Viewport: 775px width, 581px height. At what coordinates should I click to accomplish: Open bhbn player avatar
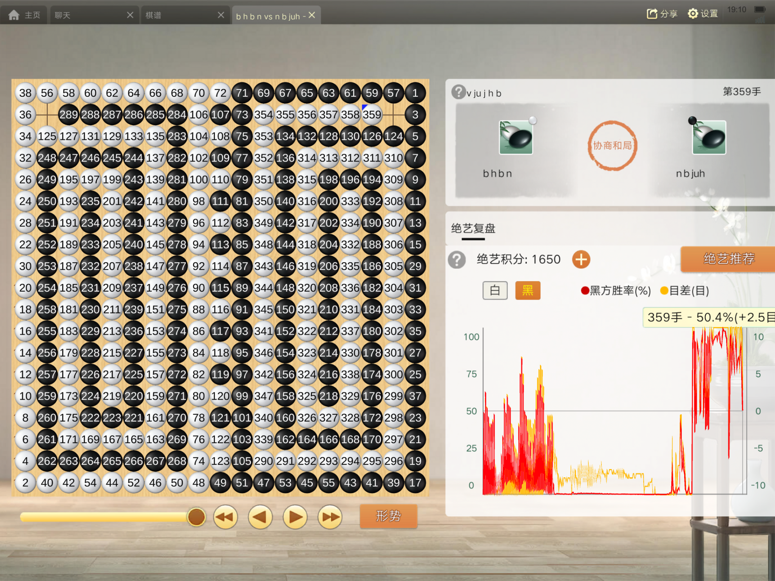point(516,137)
